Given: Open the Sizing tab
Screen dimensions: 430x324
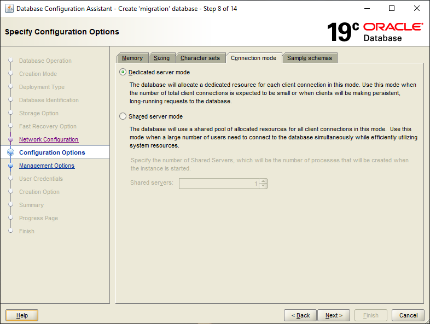Looking at the screenshot, I should [161, 58].
